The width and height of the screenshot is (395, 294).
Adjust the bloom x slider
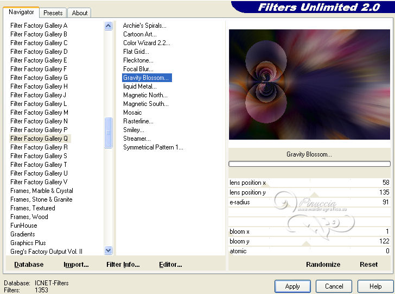[x=309, y=232]
